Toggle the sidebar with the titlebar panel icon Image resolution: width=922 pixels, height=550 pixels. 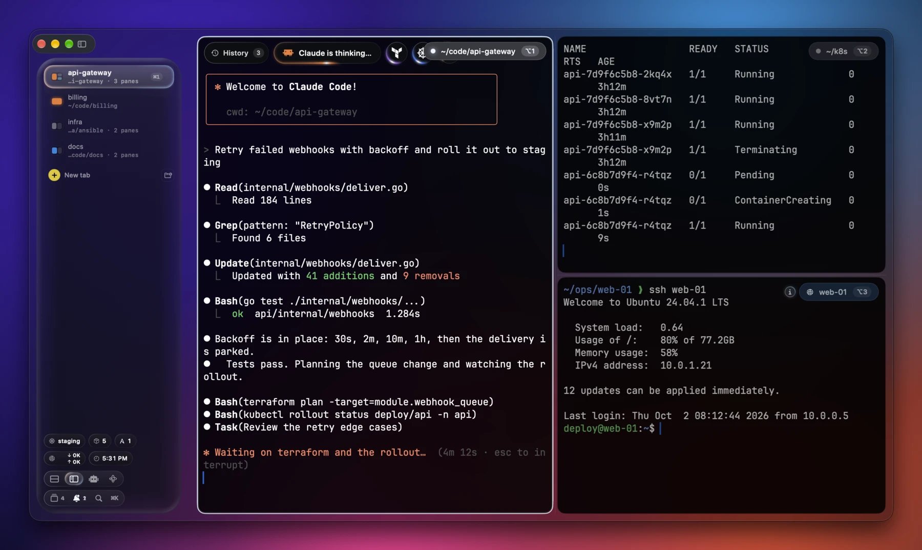82,44
